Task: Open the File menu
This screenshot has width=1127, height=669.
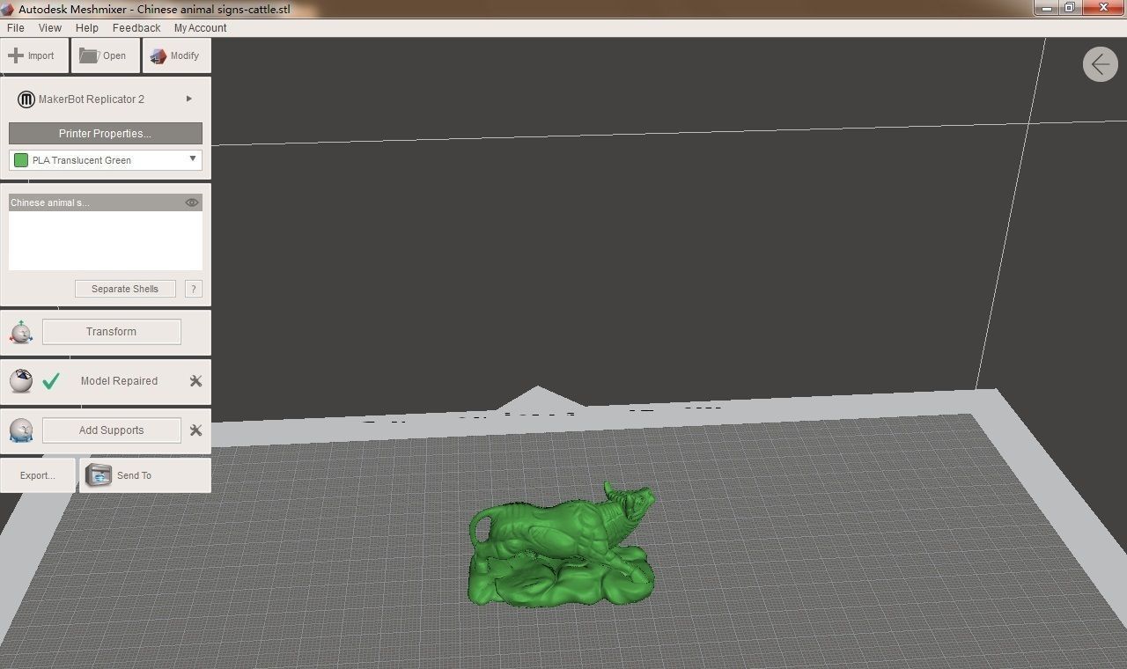Action: point(16,28)
